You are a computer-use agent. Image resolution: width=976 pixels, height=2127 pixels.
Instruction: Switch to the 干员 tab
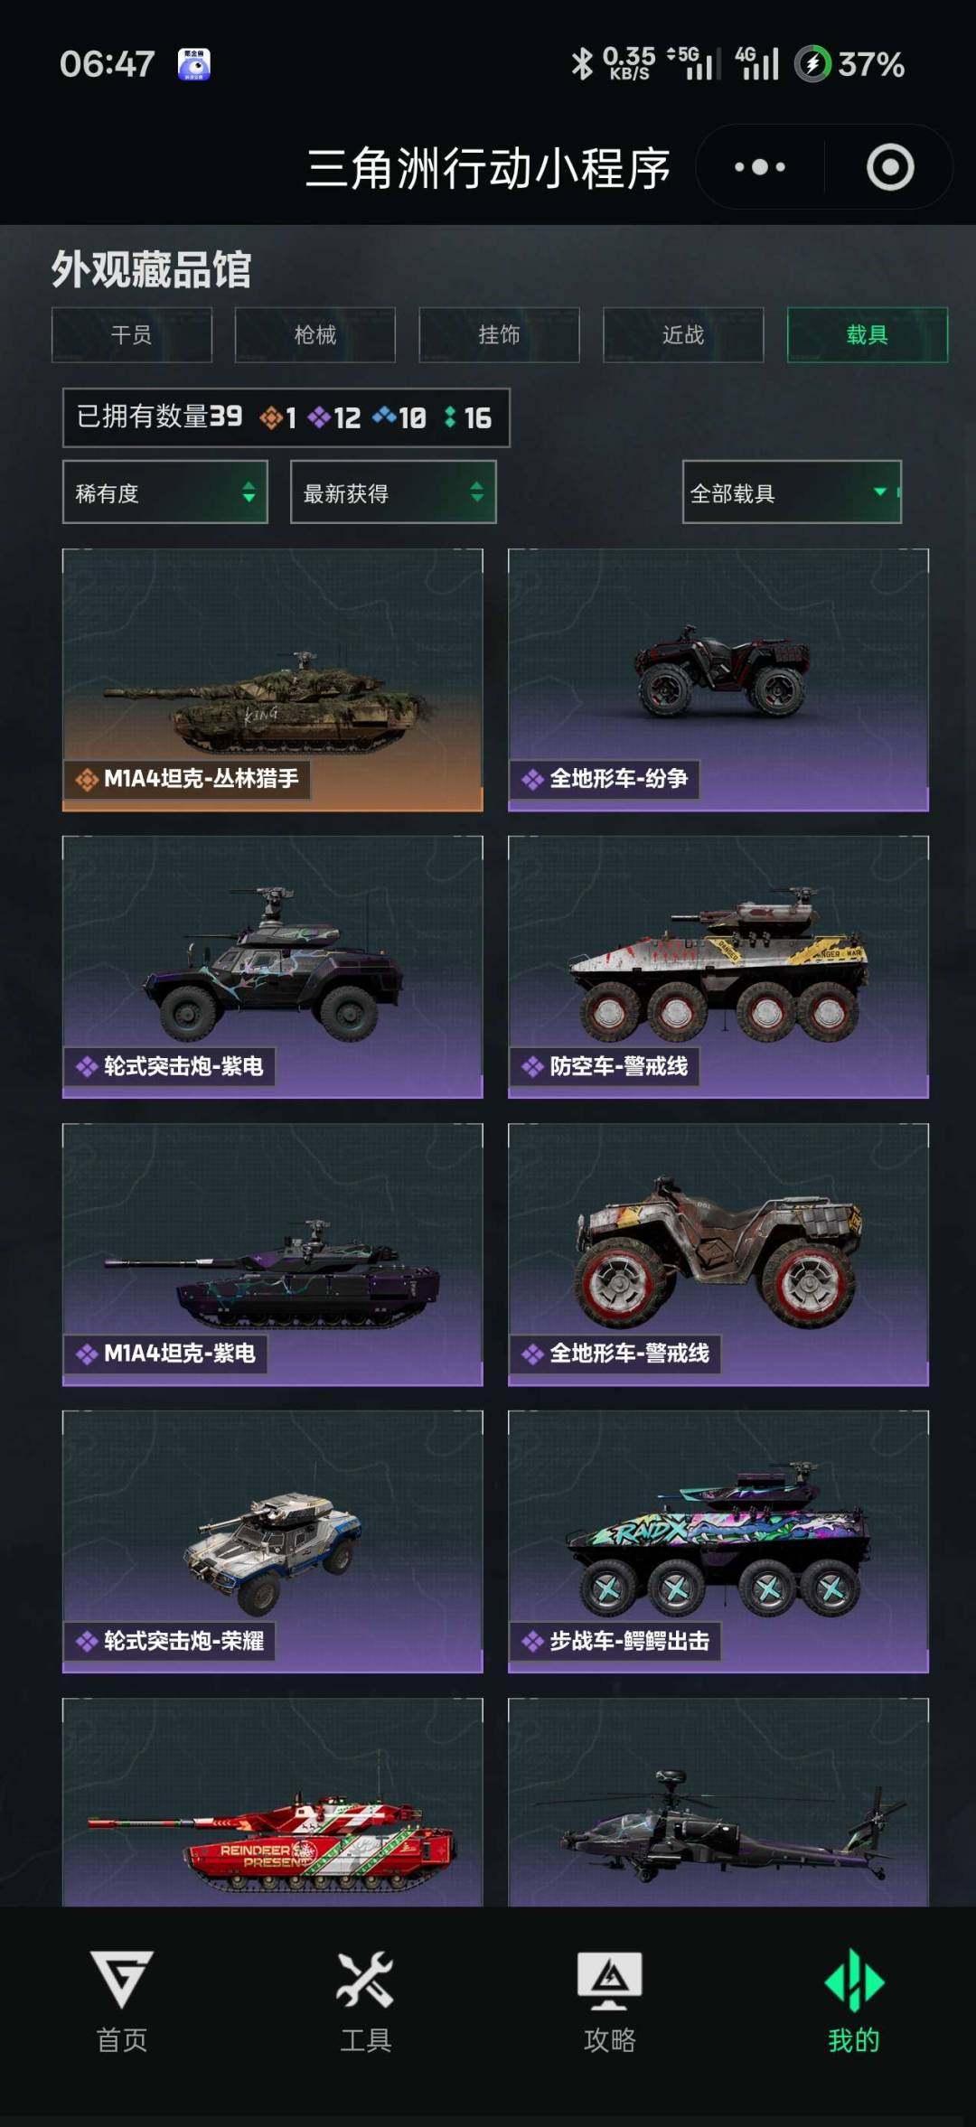tap(132, 335)
